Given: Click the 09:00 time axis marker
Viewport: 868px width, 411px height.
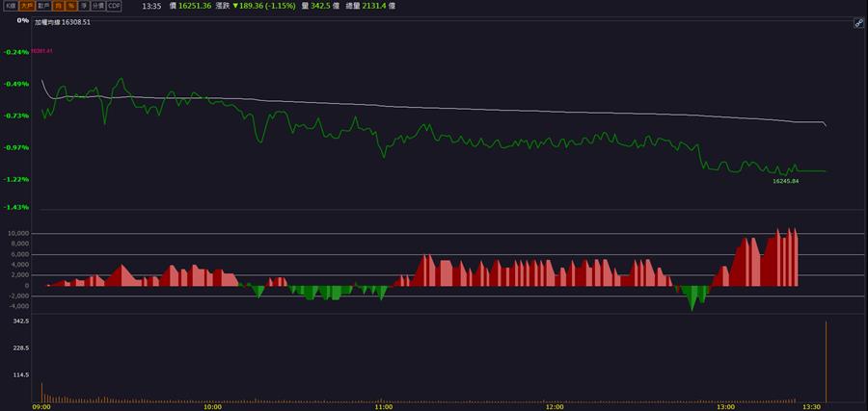Looking at the screenshot, I should pos(42,407).
